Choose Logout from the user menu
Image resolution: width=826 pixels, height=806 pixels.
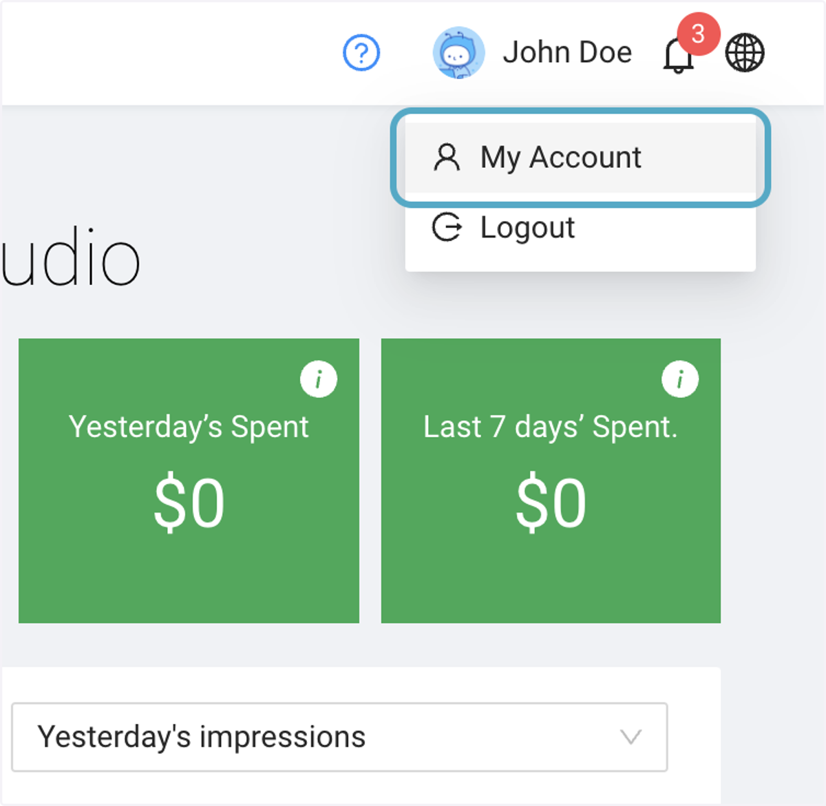(x=580, y=228)
